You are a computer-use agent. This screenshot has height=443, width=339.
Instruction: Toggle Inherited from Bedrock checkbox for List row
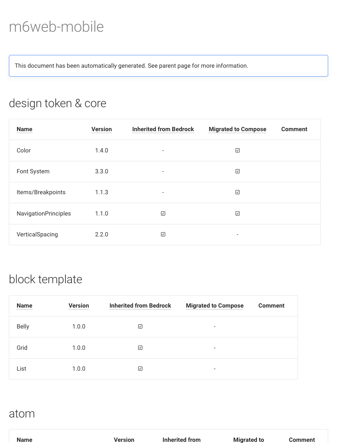tap(140, 368)
